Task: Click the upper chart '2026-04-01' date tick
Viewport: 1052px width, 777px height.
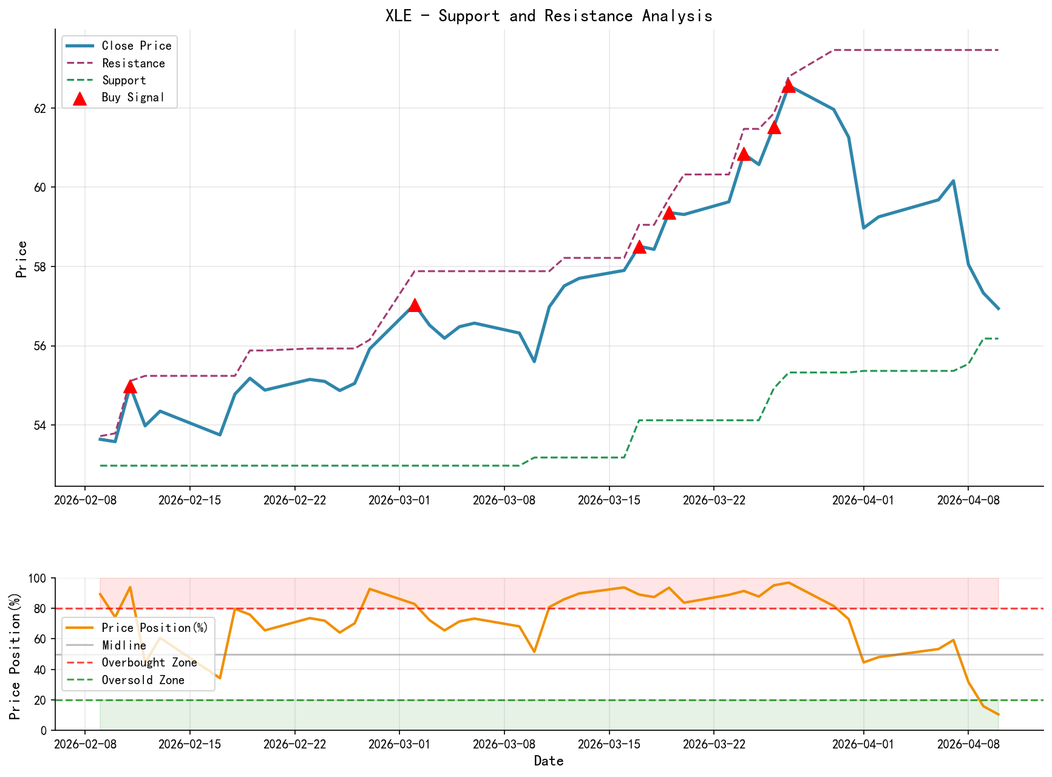Action: click(x=863, y=500)
